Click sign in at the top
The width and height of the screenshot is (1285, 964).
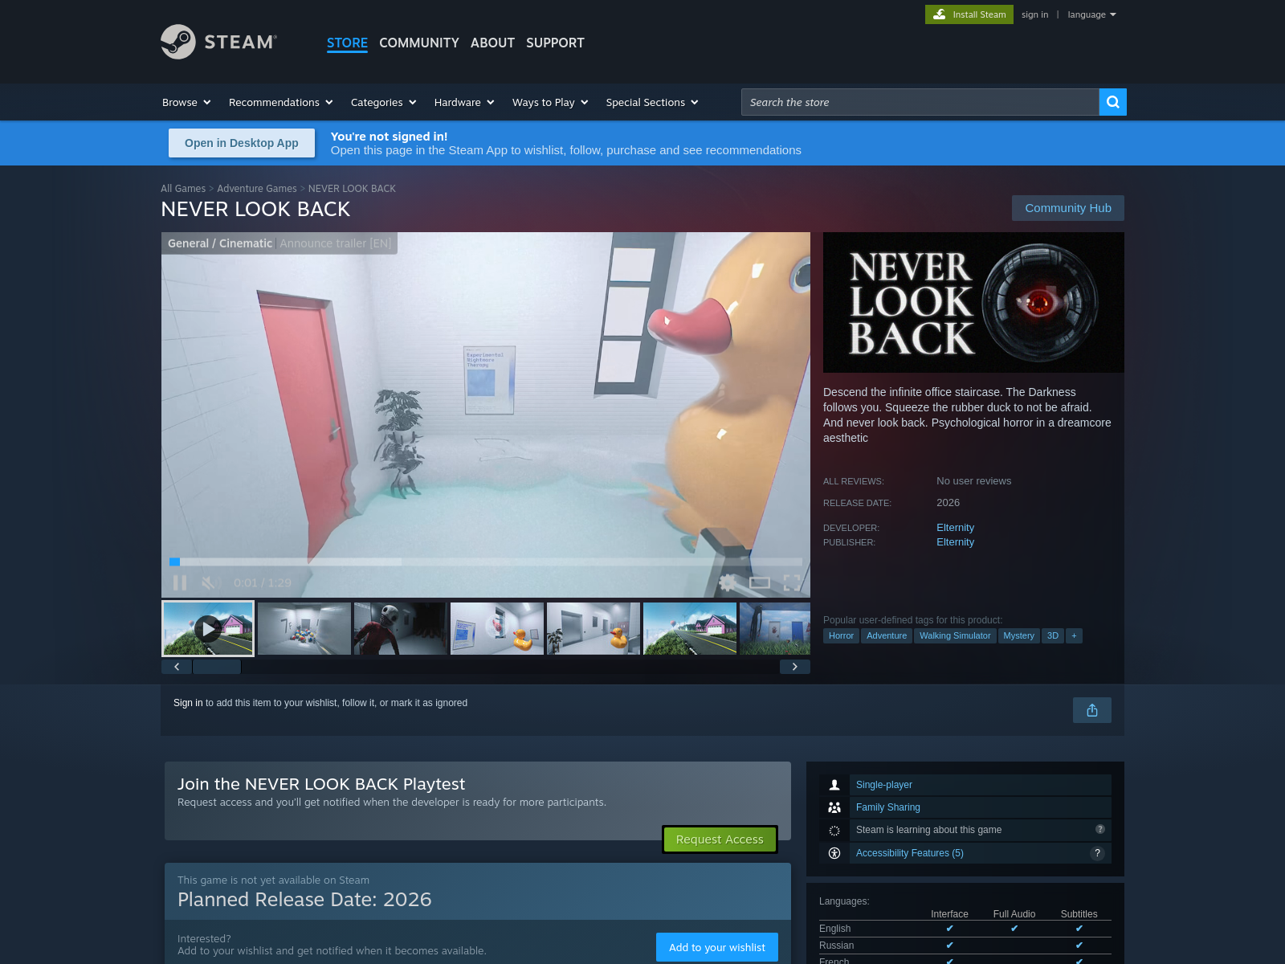click(x=1034, y=14)
